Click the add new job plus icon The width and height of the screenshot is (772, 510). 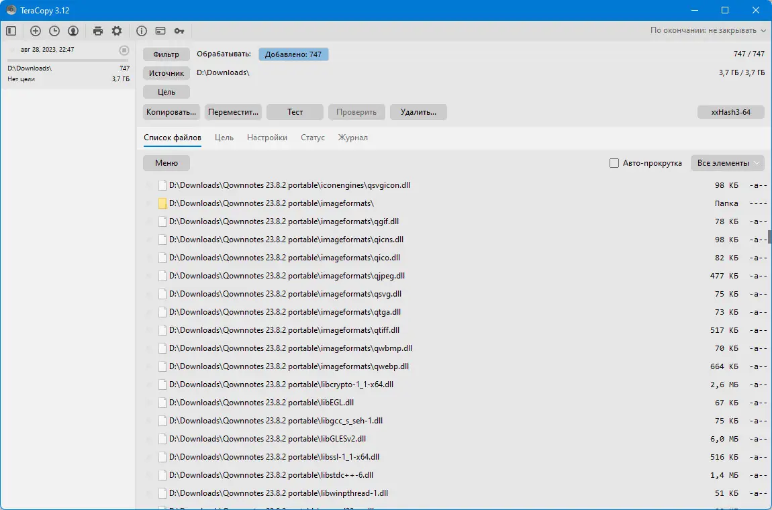(36, 31)
